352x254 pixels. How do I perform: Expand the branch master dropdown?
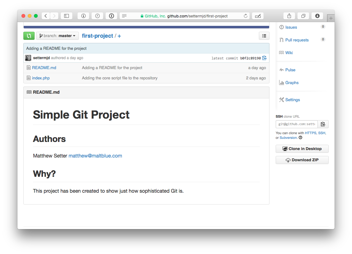point(57,36)
